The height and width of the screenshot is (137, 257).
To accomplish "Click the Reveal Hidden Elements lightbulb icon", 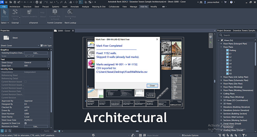I will (x=59, y=131).
